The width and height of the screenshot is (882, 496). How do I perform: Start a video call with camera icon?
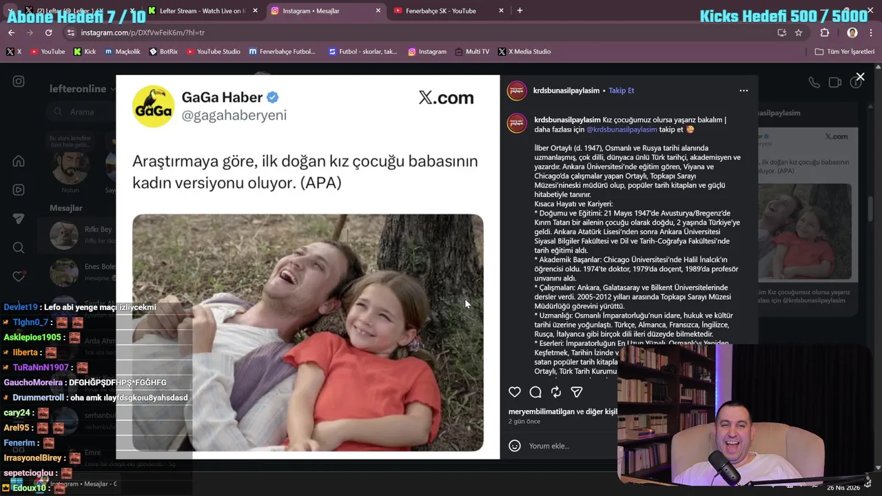point(835,82)
